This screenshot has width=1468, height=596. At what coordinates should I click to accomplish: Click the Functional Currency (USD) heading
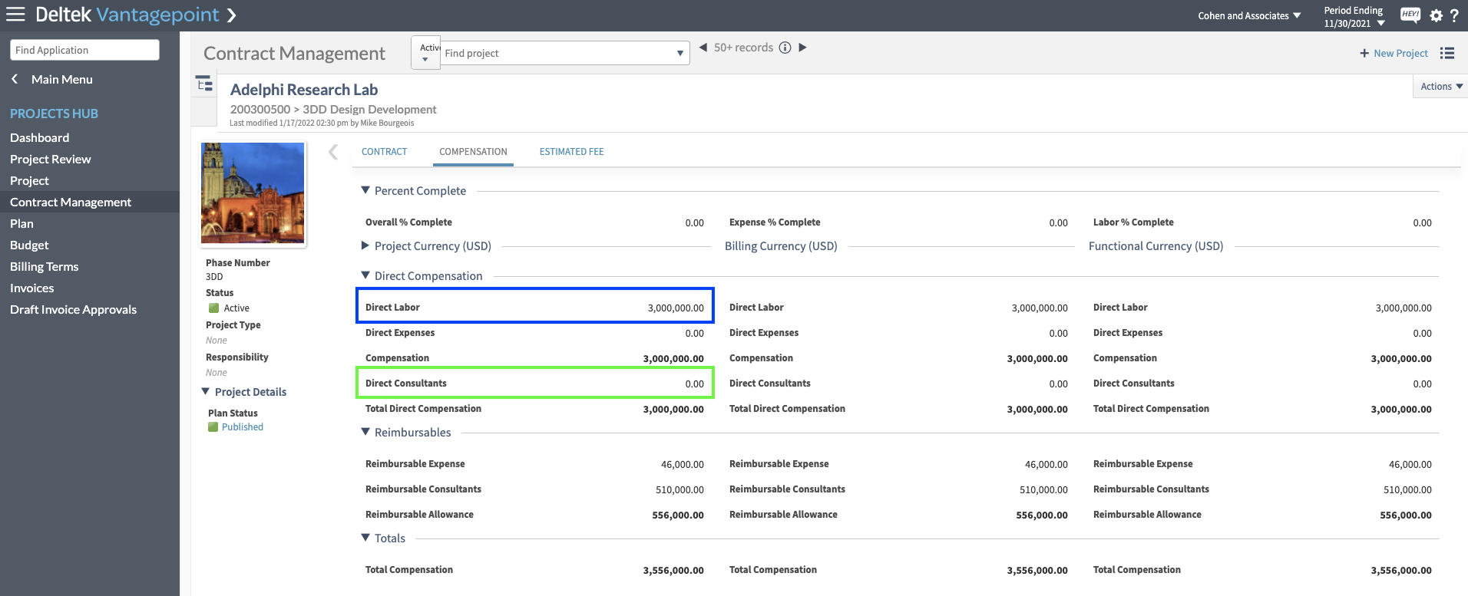click(1156, 245)
